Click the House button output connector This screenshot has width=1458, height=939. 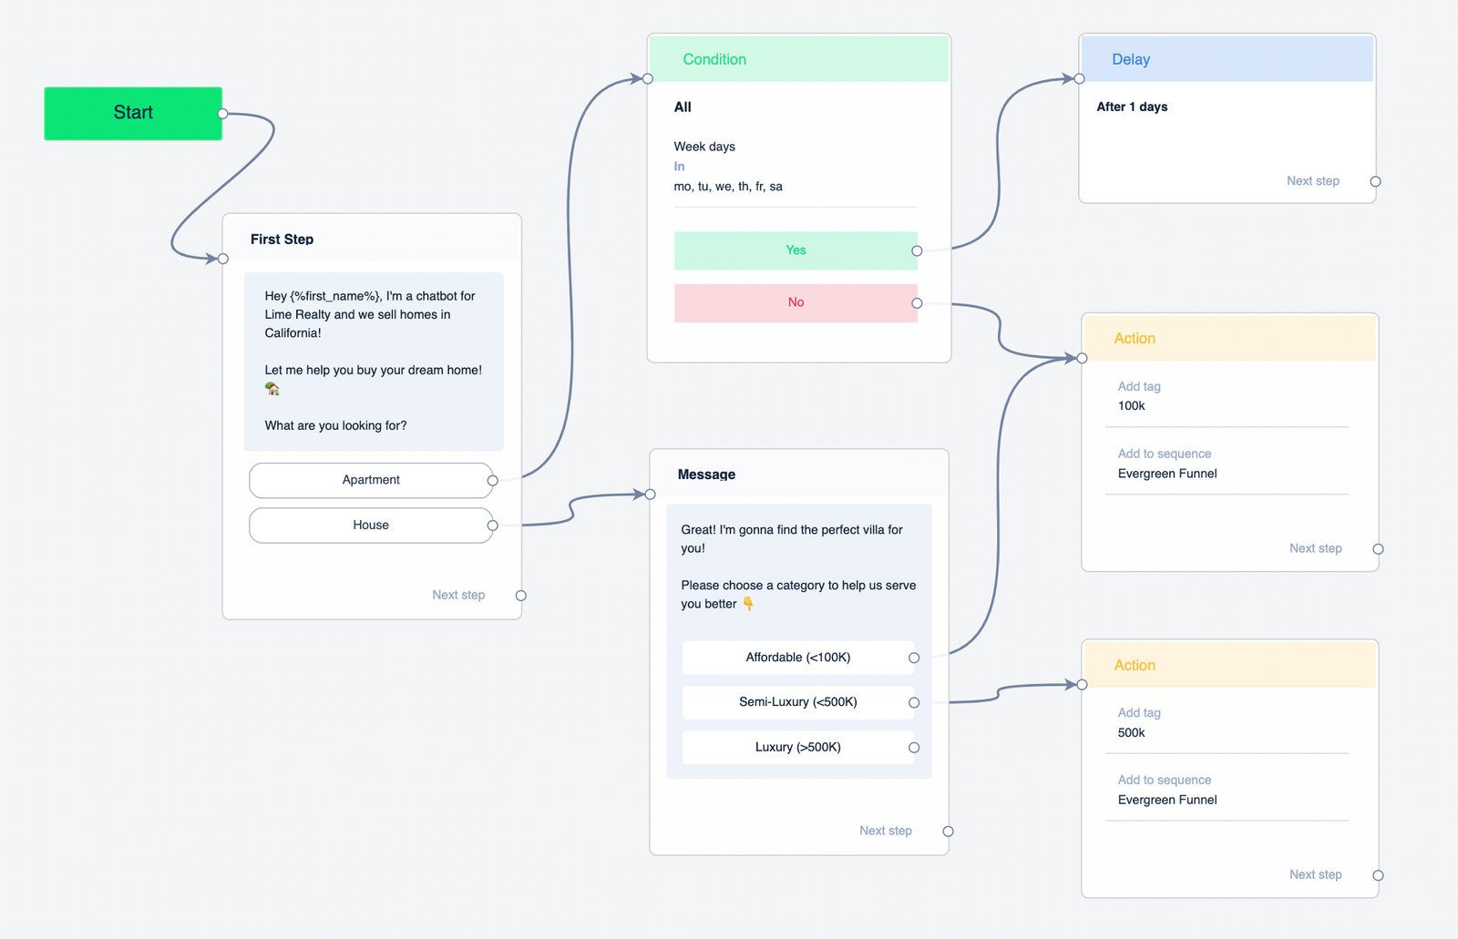(492, 526)
